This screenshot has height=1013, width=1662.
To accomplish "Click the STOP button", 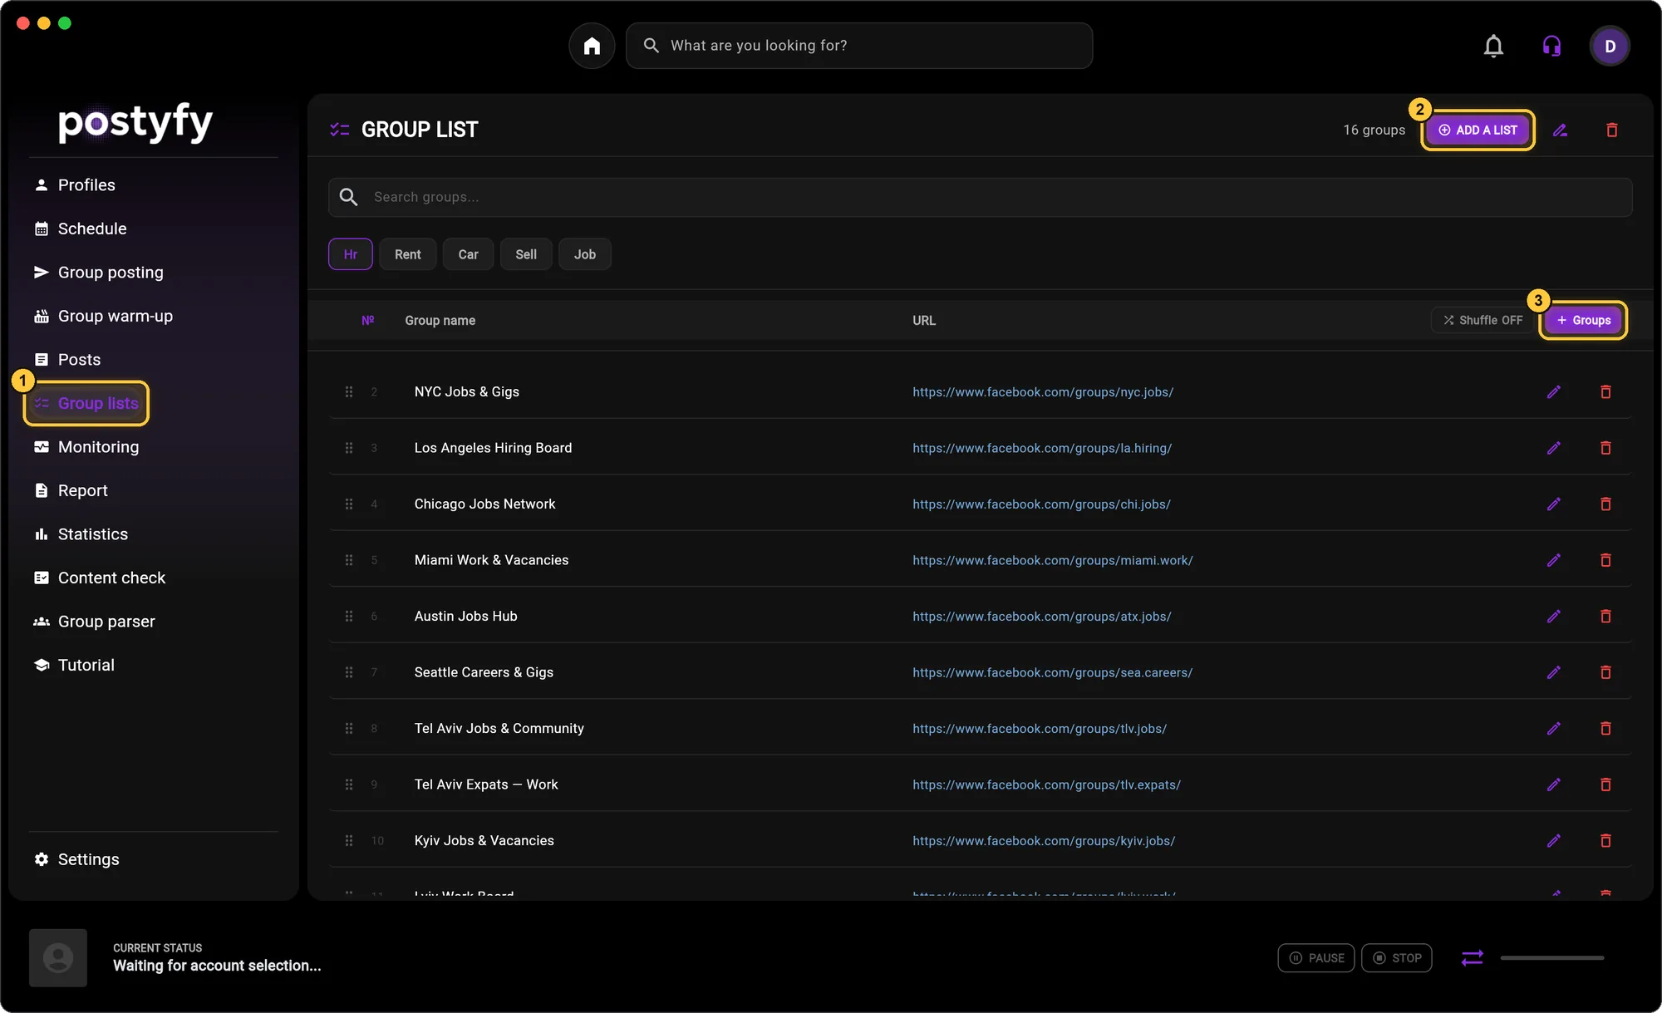I will tap(1396, 957).
